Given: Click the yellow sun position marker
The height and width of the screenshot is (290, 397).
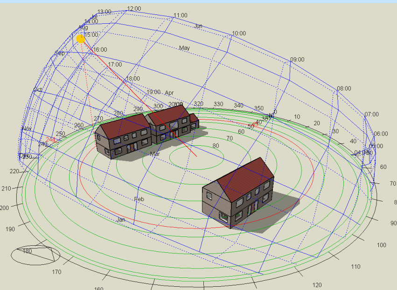Looking at the screenshot, I should [x=81, y=39].
